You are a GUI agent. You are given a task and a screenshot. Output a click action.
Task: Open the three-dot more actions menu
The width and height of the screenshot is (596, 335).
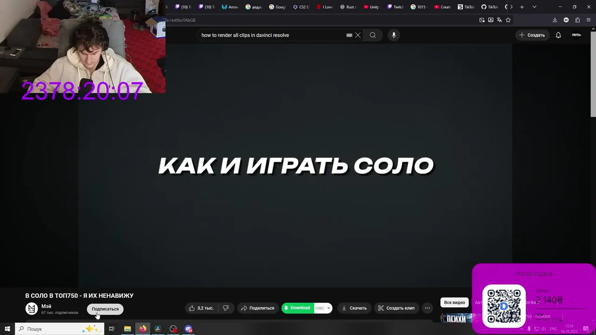(x=427, y=308)
